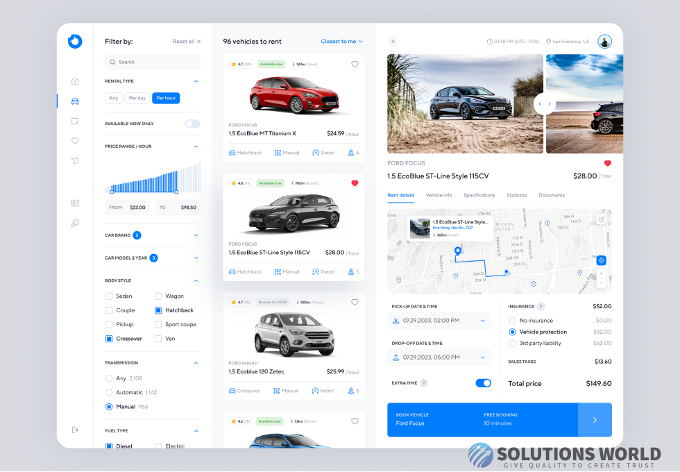Show the next vehicle photo

click(550, 104)
